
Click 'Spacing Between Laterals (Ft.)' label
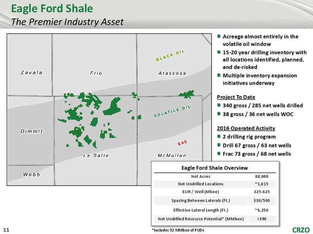(x=201, y=200)
